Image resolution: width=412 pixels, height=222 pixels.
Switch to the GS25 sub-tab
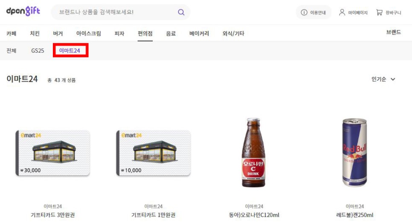[x=38, y=51]
